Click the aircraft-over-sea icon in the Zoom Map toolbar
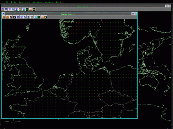 click(x=35, y=17)
